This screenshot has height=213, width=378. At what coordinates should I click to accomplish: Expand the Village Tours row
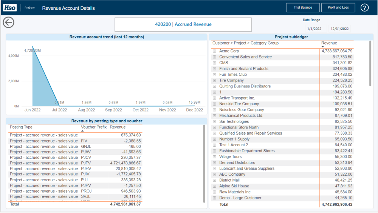point(214,157)
